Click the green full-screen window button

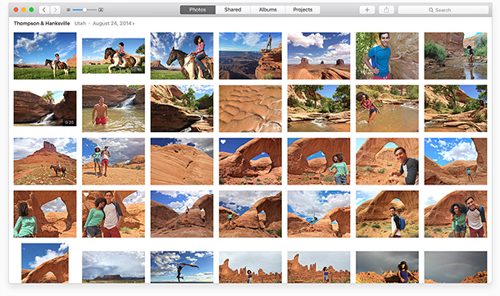point(31,10)
